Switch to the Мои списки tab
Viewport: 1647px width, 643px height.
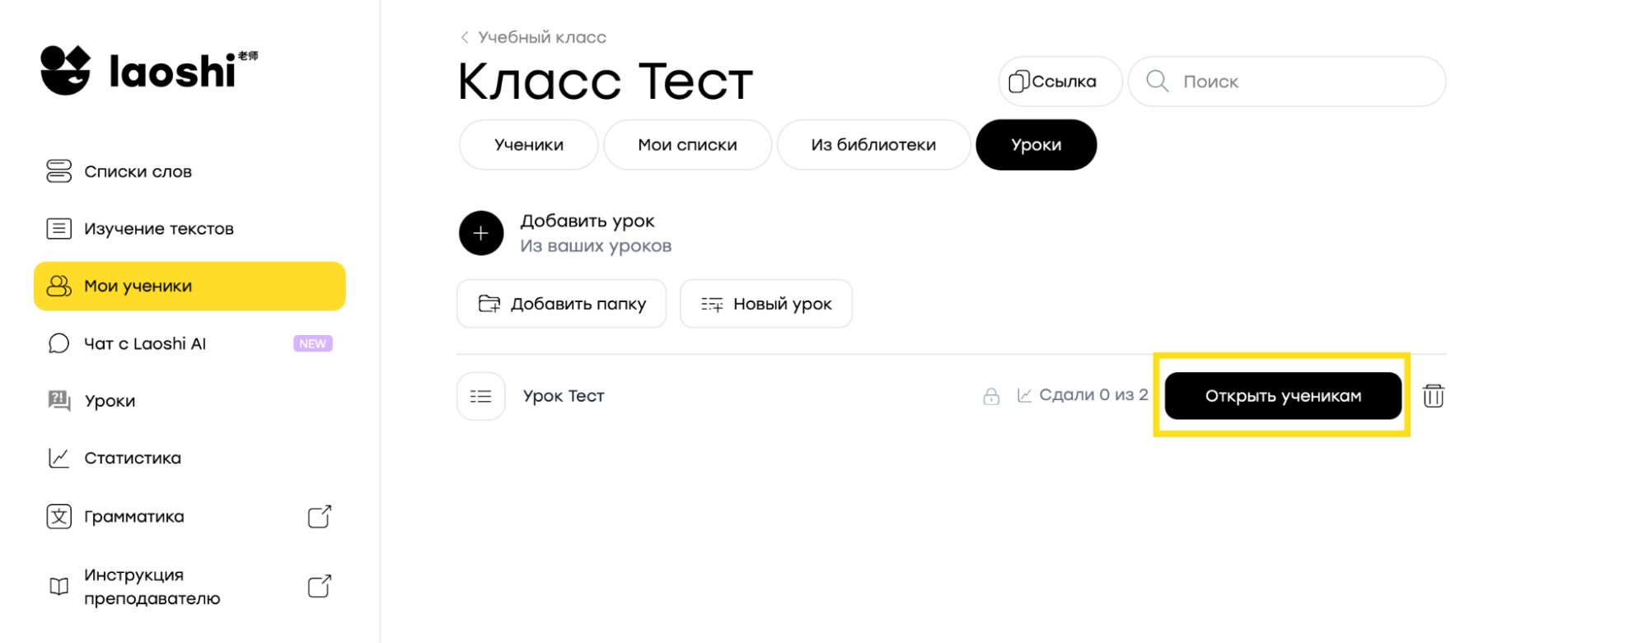pyautogui.click(x=688, y=145)
